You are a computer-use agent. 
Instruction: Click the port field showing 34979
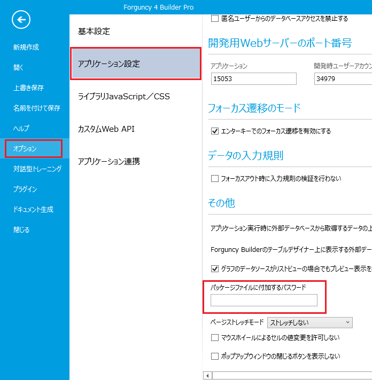tap(343, 79)
